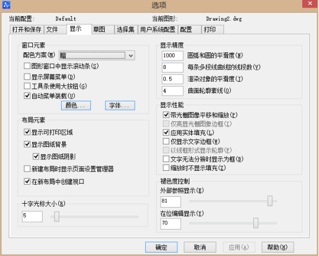Enable 仅显示文字边框 checkbox
The height and width of the screenshot is (256, 319).
[166, 141]
